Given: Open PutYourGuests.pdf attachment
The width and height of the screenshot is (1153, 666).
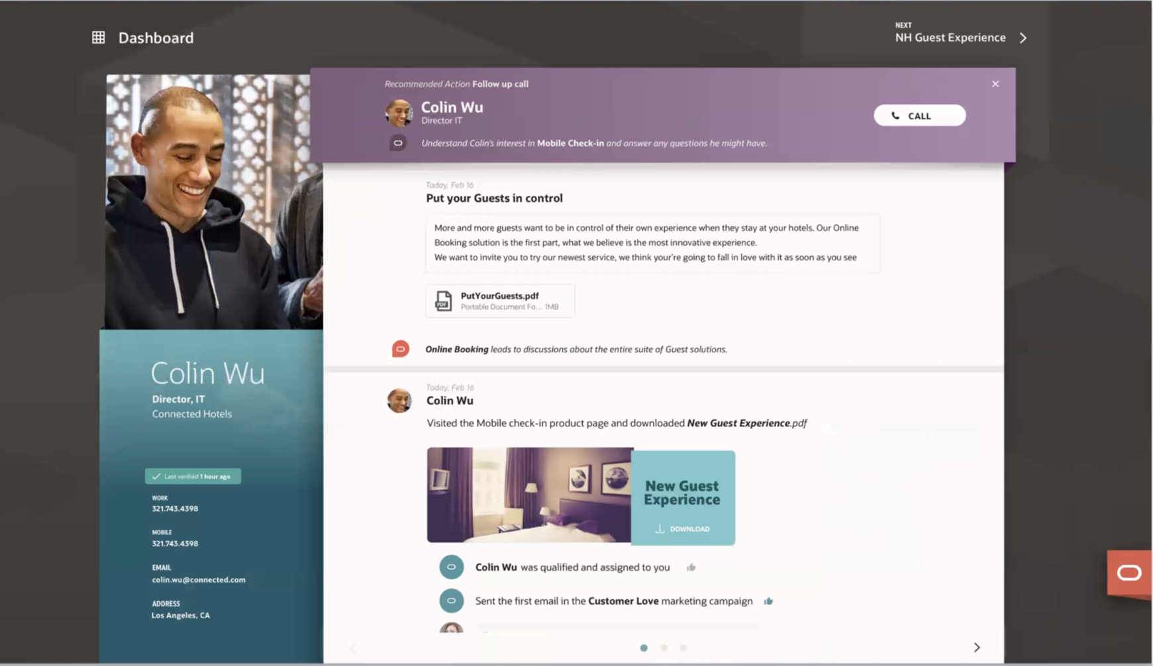Looking at the screenshot, I should [500, 301].
